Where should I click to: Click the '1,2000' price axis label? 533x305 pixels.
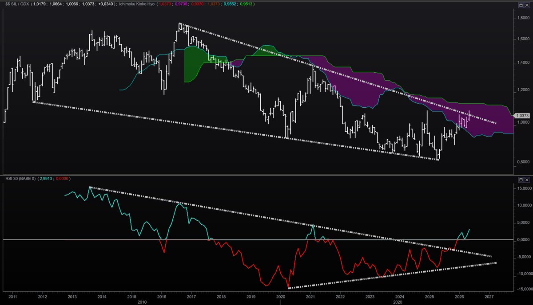tap(523, 90)
